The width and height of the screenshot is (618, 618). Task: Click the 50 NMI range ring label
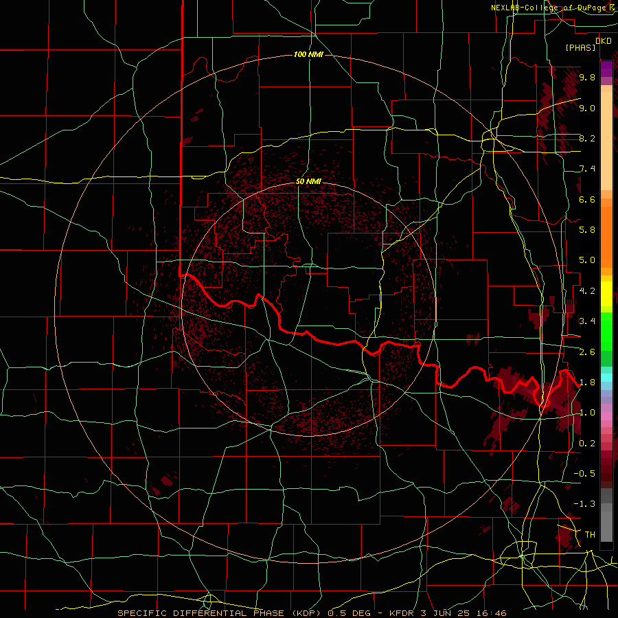[x=308, y=181]
